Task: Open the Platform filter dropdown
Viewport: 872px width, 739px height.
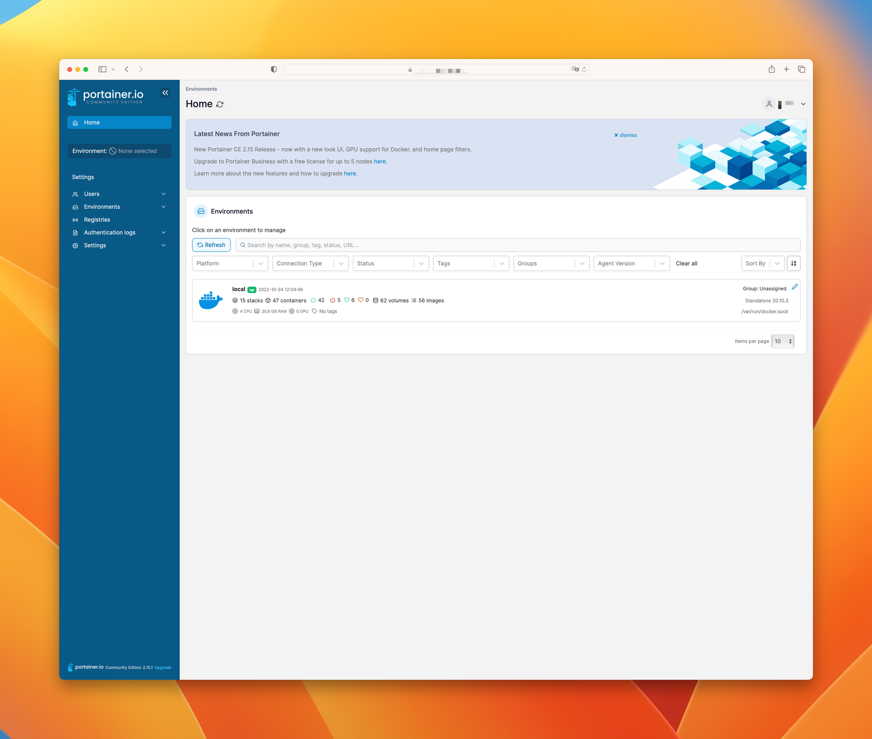Action: click(x=230, y=263)
